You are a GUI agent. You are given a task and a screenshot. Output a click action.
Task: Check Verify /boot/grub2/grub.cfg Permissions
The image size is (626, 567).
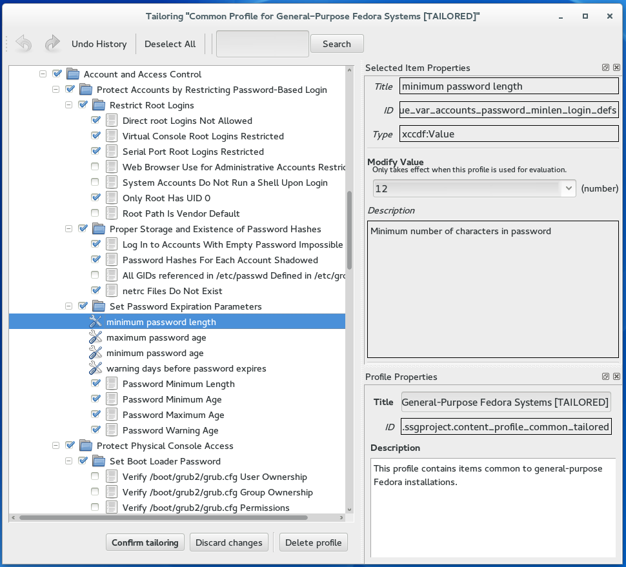(x=94, y=508)
